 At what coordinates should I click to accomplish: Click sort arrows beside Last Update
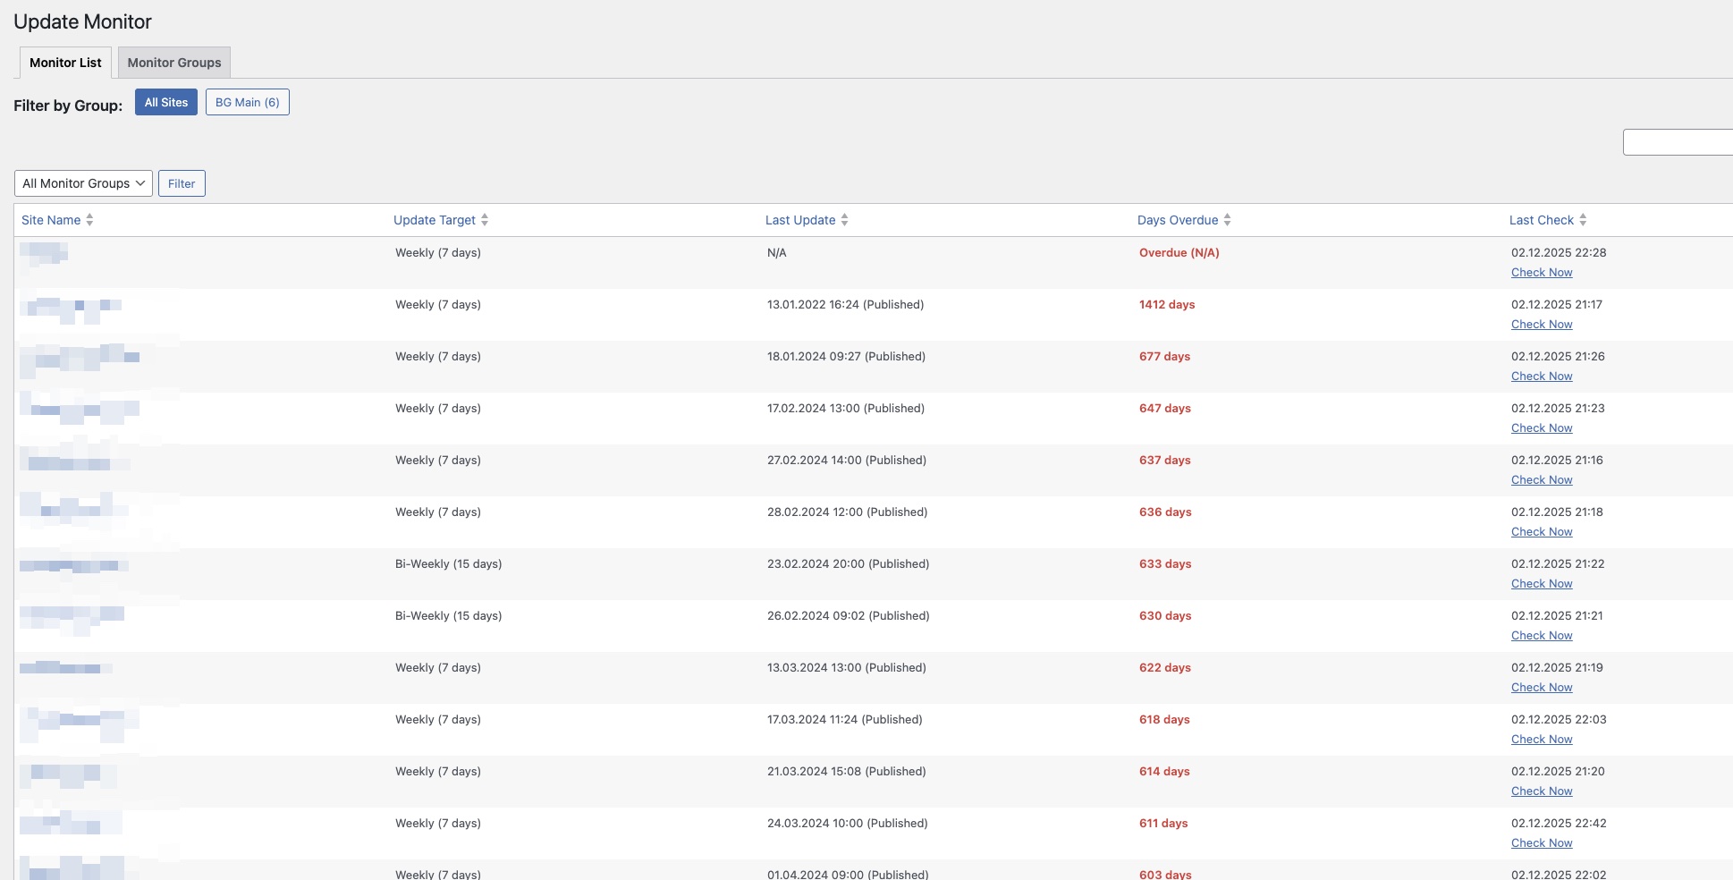pyautogui.click(x=844, y=220)
